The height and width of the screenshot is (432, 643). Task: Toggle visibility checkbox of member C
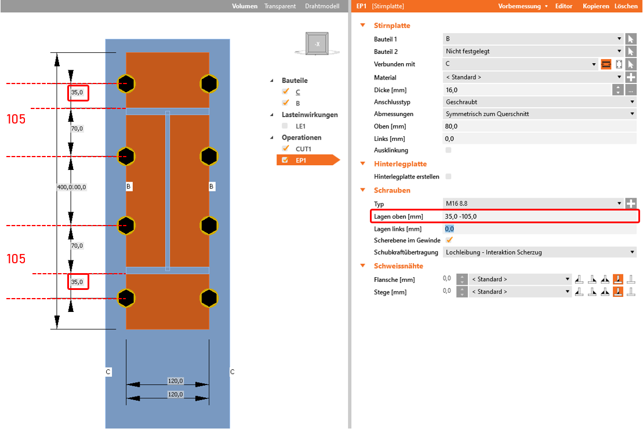coord(286,92)
